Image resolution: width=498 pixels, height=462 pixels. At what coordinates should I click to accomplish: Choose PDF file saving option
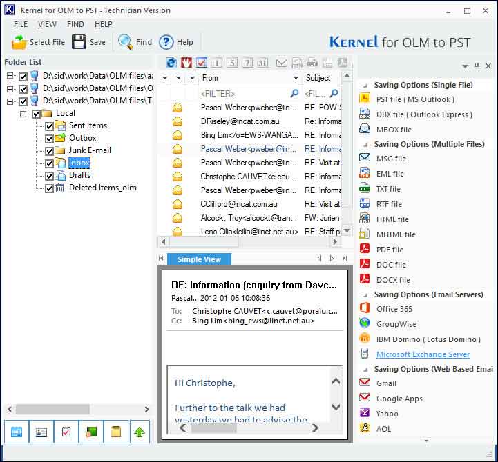click(390, 250)
